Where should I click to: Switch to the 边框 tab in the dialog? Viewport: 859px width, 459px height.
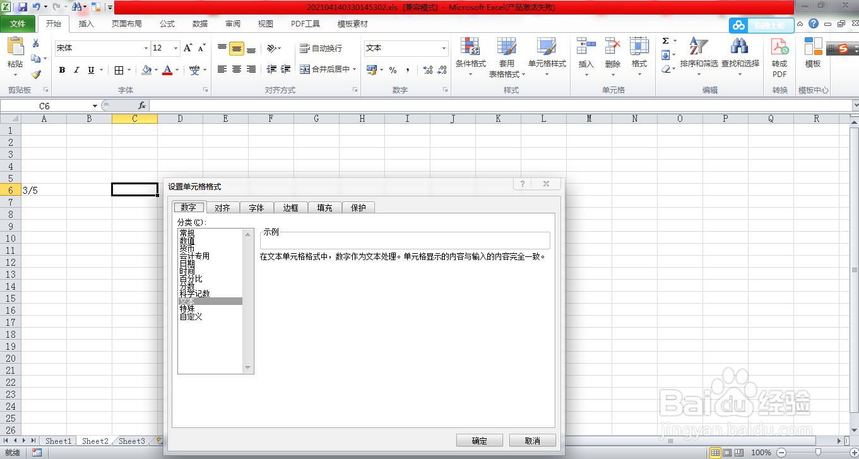click(290, 207)
